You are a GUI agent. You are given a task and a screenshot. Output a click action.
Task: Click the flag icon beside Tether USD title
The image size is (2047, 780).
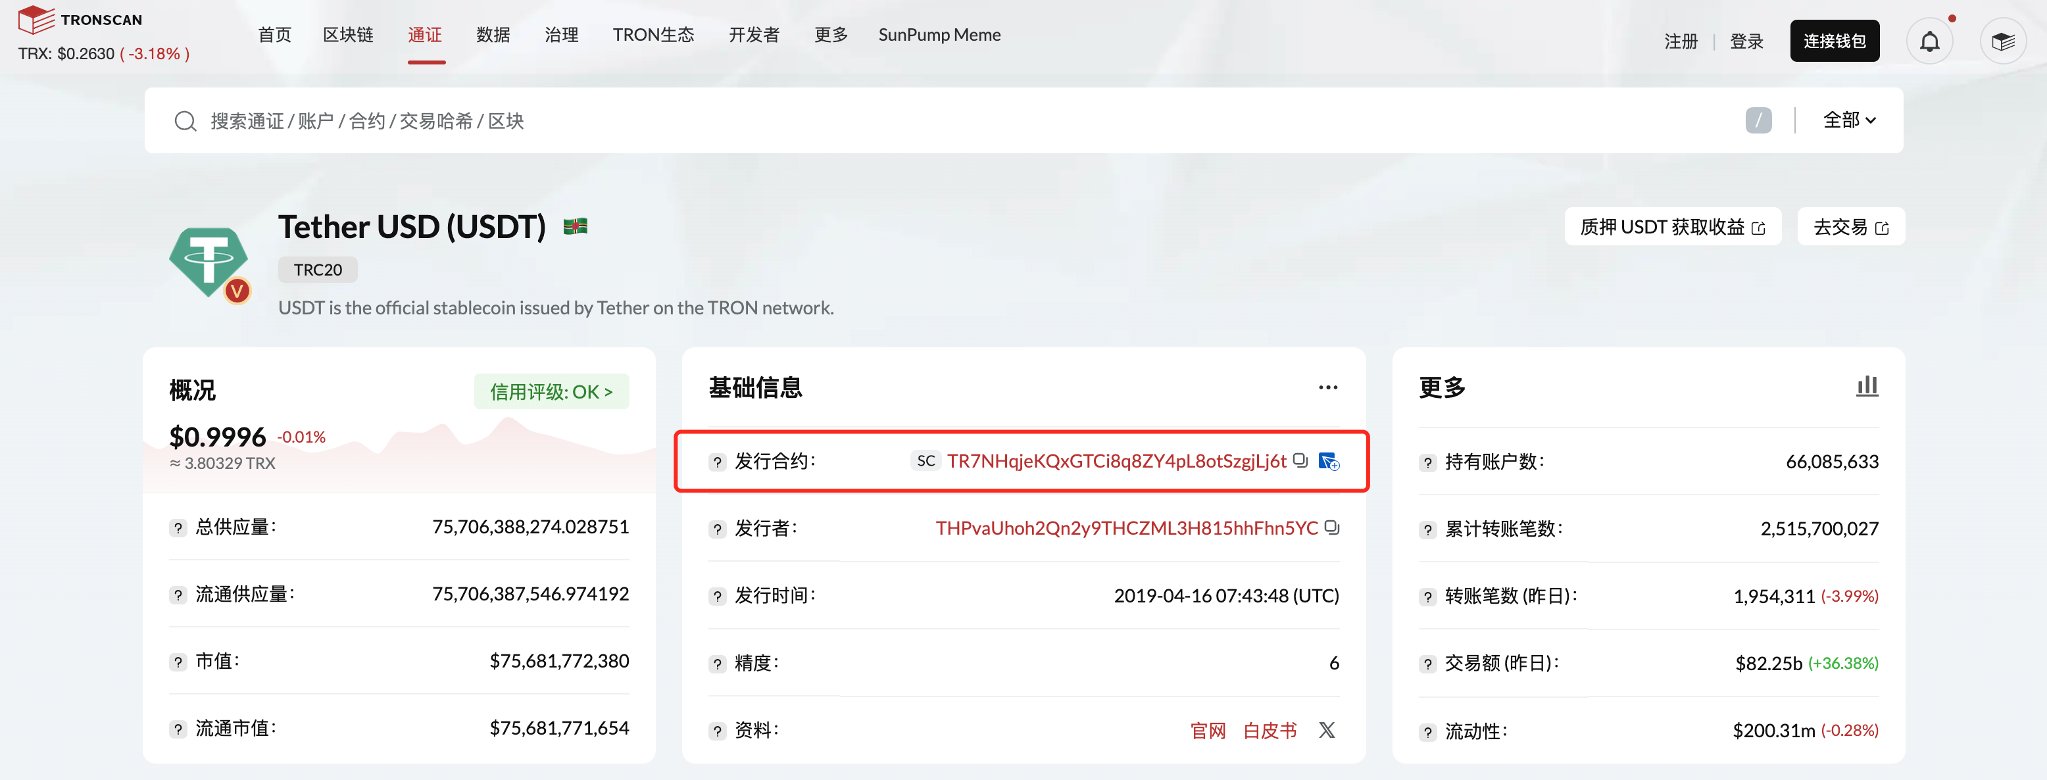[576, 227]
